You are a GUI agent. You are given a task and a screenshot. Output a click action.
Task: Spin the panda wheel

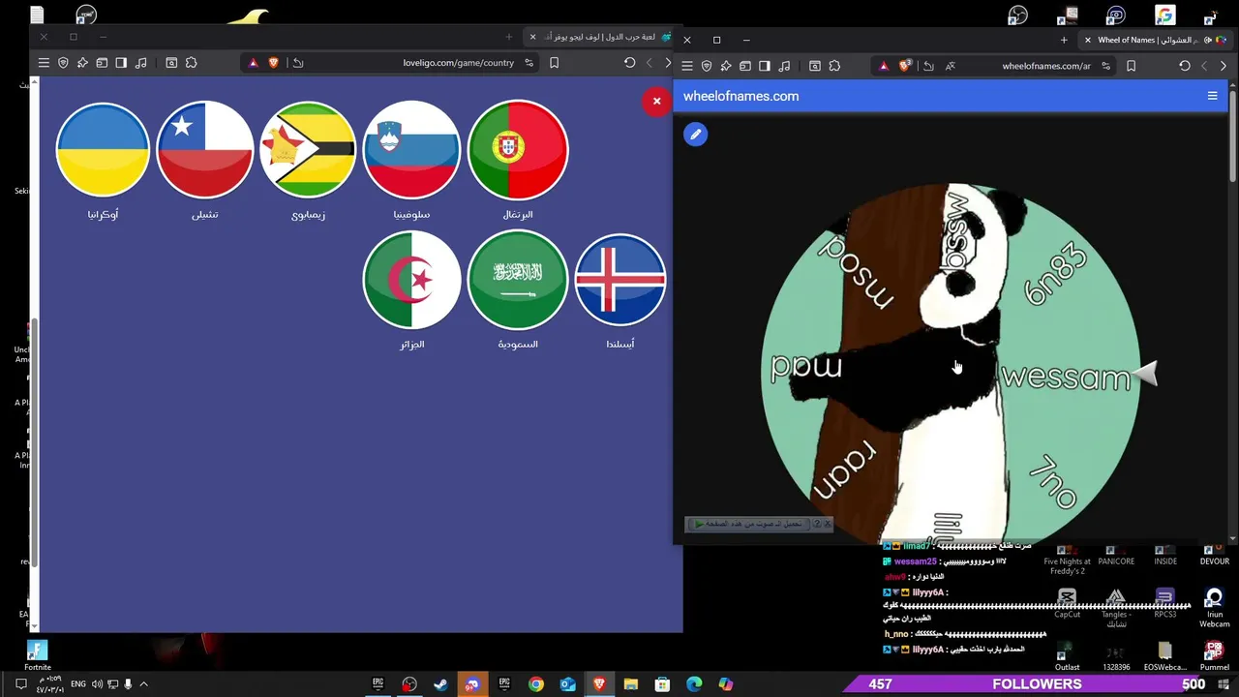coord(951,373)
